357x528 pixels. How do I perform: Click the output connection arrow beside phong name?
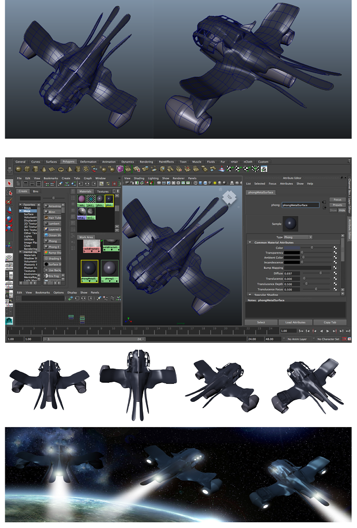[324, 207]
